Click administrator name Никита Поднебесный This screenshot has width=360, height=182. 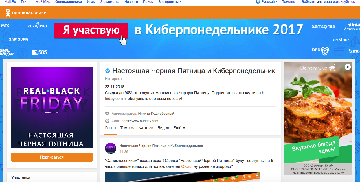point(156,114)
